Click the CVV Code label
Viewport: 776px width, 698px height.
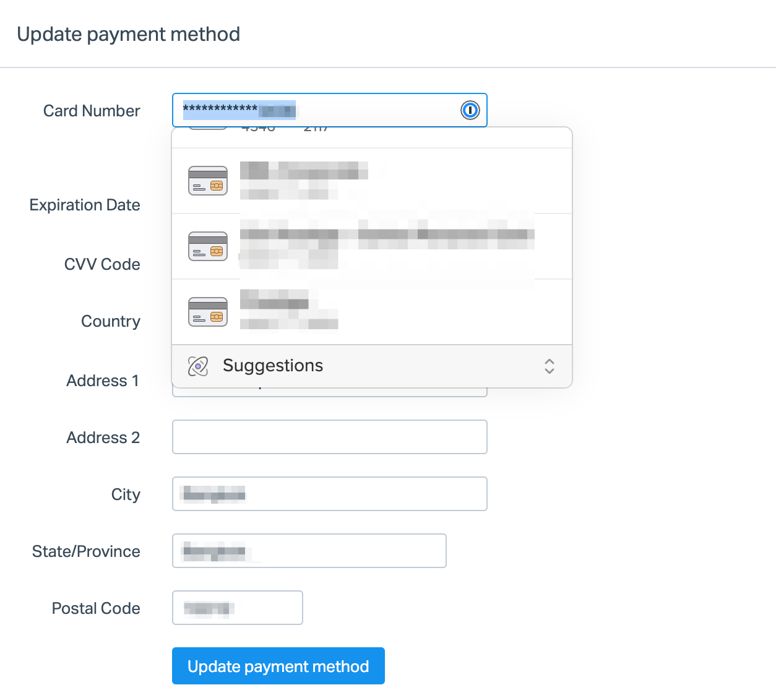coord(102,264)
